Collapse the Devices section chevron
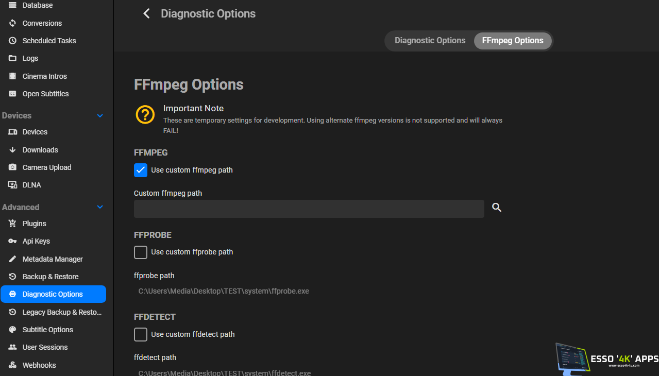The image size is (659, 376). (100, 116)
